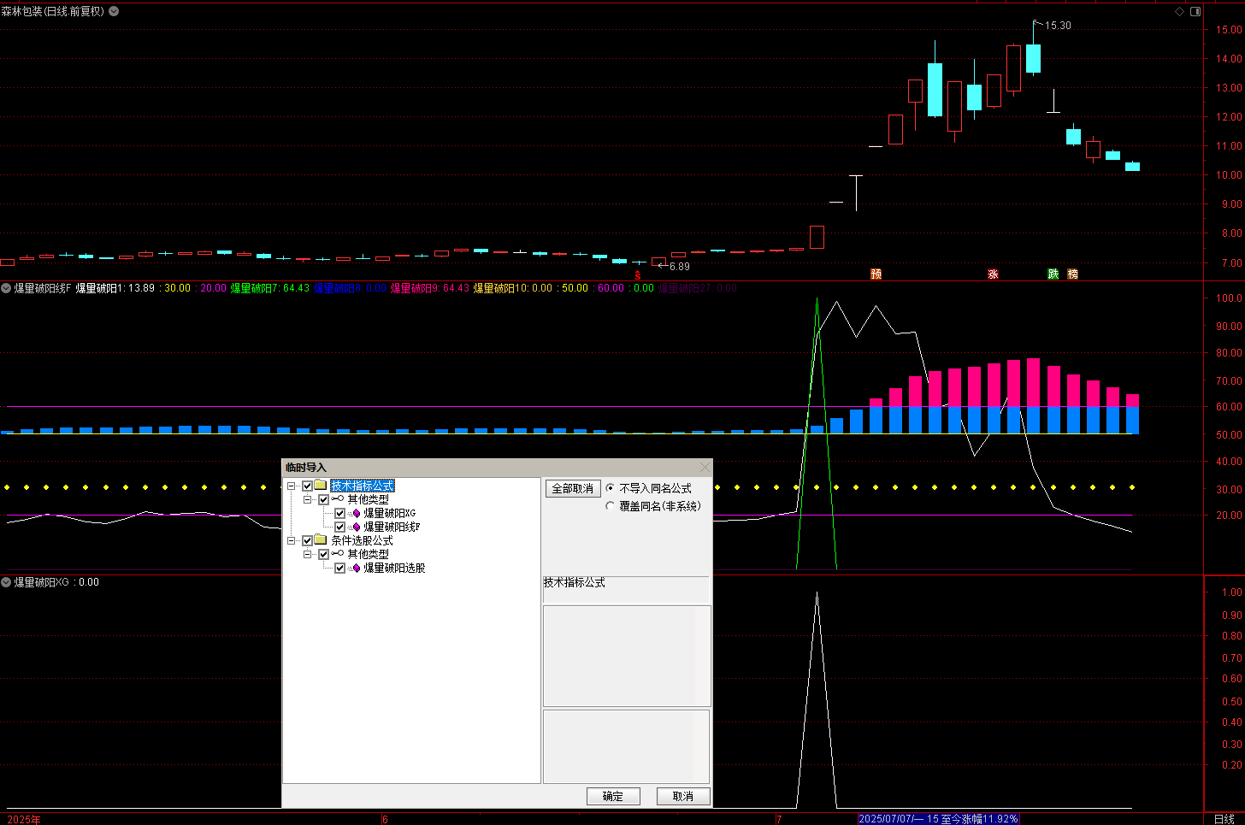Toggle the side panel icon in the chart's top-right
The image size is (1245, 825).
(1195, 11)
